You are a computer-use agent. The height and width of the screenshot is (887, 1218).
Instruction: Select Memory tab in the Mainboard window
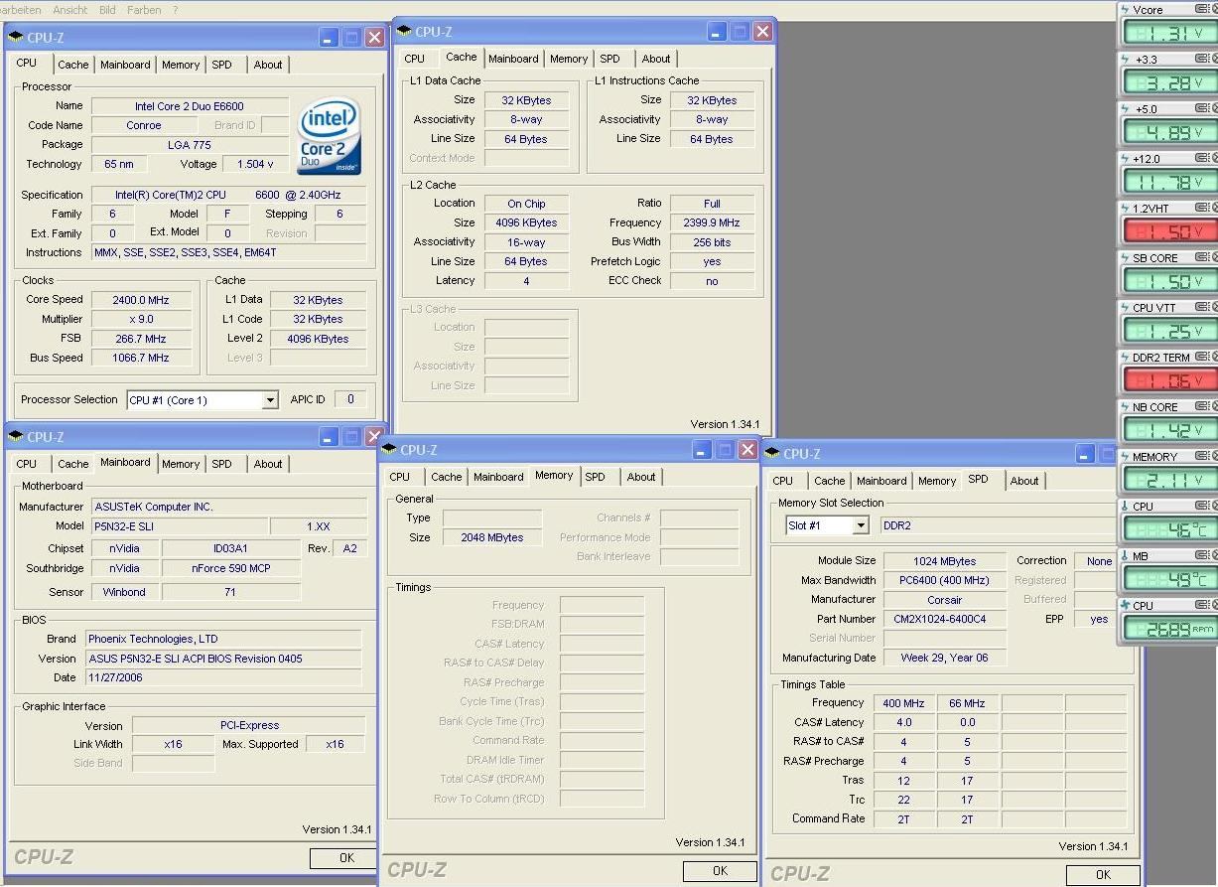click(x=181, y=464)
